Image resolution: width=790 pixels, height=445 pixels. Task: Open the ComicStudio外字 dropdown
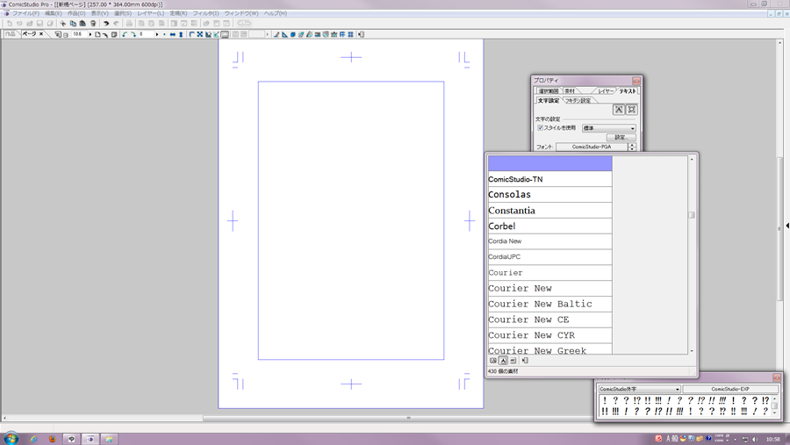click(x=639, y=389)
